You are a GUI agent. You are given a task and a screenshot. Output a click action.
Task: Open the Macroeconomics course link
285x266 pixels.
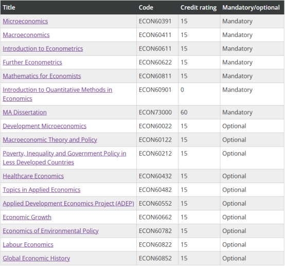[26, 35]
